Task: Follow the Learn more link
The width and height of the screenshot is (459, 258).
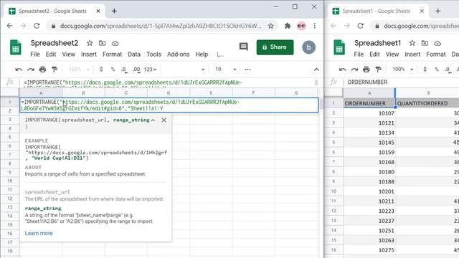Action: pyautogui.click(x=39, y=233)
